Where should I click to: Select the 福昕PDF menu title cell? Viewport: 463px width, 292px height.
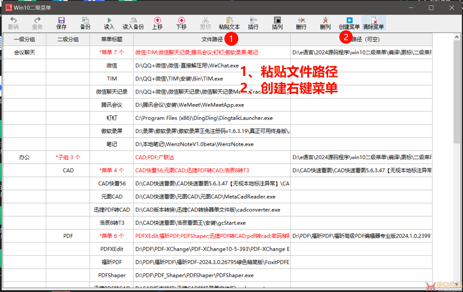click(x=112, y=262)
